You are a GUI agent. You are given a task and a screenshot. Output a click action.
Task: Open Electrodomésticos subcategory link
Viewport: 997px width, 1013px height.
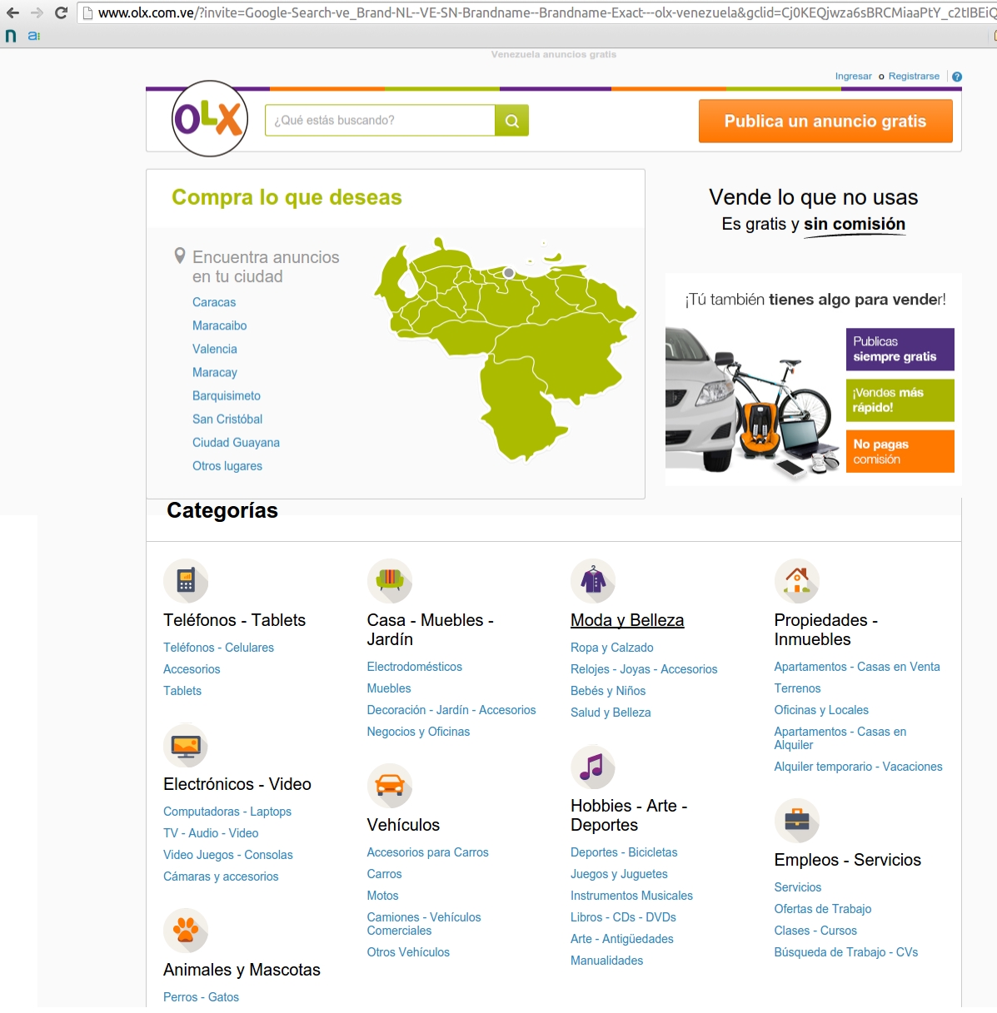415,666
